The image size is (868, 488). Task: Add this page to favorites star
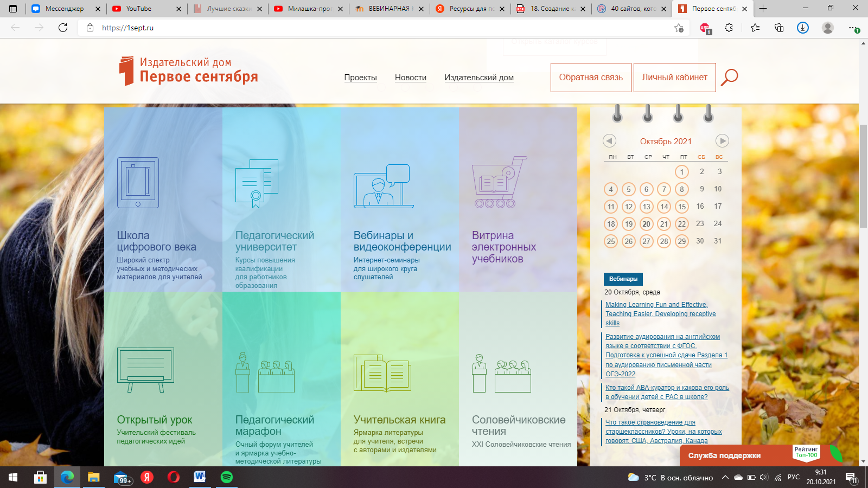[x=679, y=28]
